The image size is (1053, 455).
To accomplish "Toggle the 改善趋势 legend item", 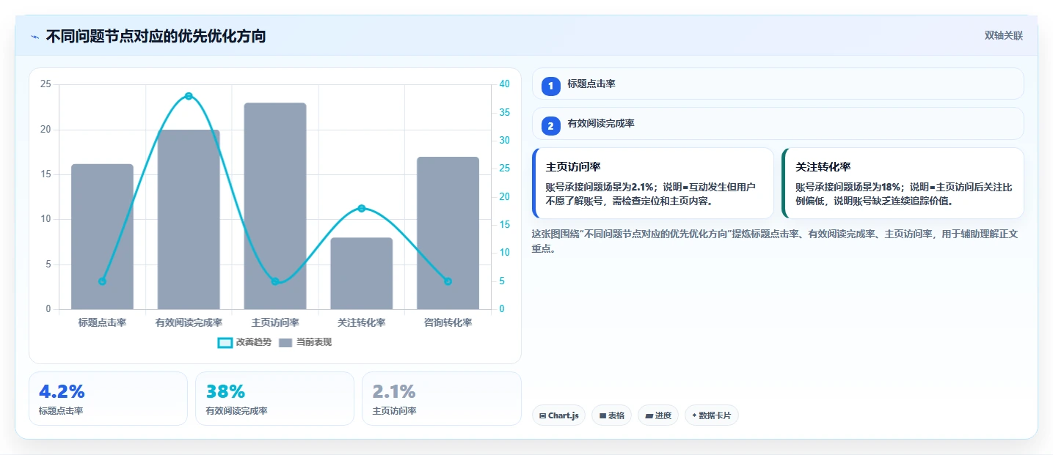I will coord(244,342).
